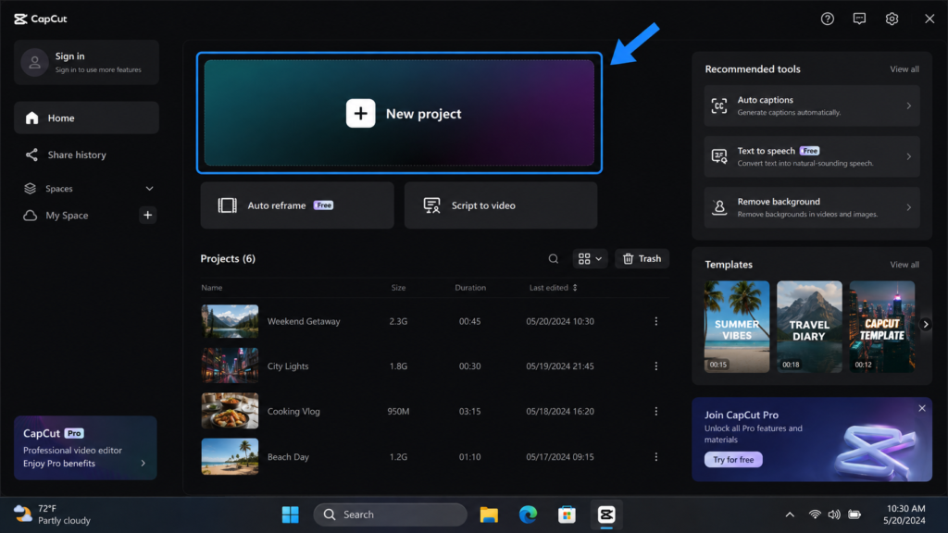The height and width of the screenshot is (533, 948).
Task: Click the Size column header
Action: coord(398,288)
